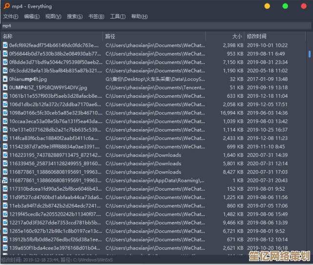Click the status bar path C:\Windows\WinSxS

click(93, 260)
